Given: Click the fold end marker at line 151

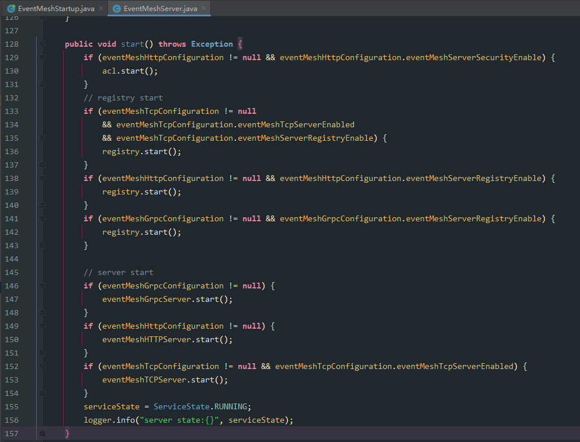Looking at the screenshot, I should pyautogui.click(x=43, y=353).
